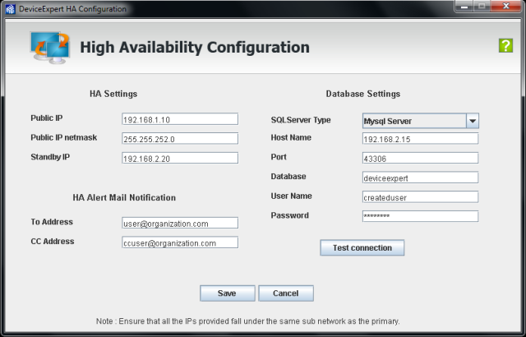Save the HA configuration
This screenshot has height=337, width=526.
(x=227, y=293)
